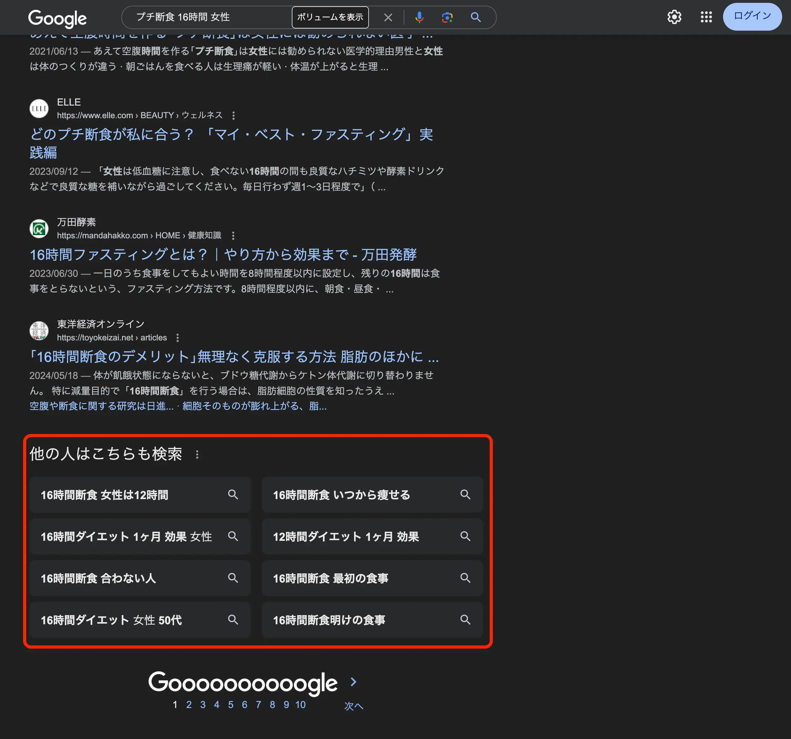Go to results page 9
791x739 pixels.
286,705
